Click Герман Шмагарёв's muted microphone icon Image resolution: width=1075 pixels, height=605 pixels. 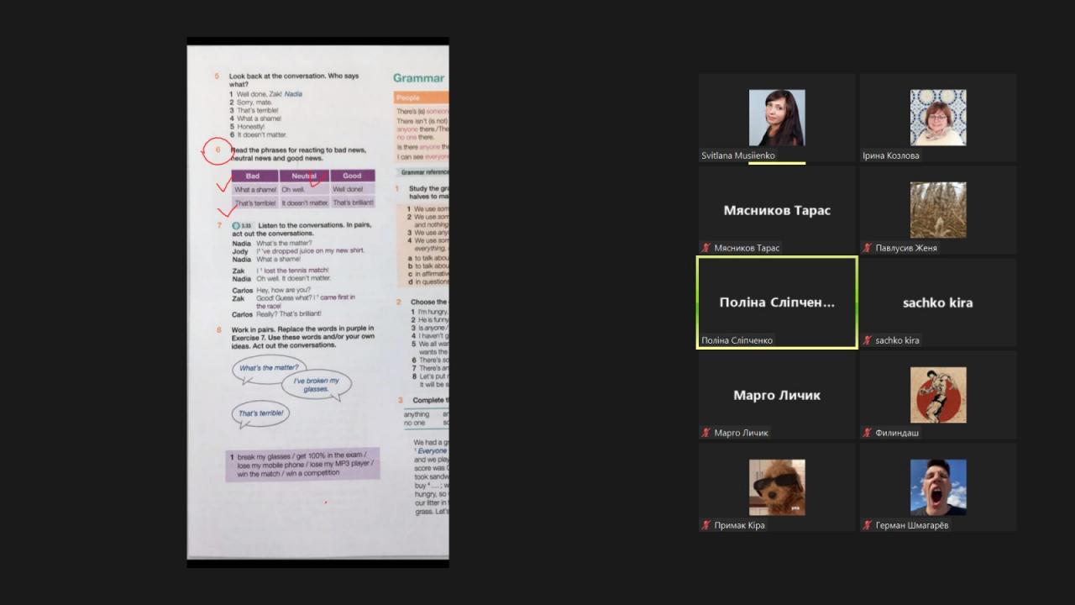pos(868,525)
